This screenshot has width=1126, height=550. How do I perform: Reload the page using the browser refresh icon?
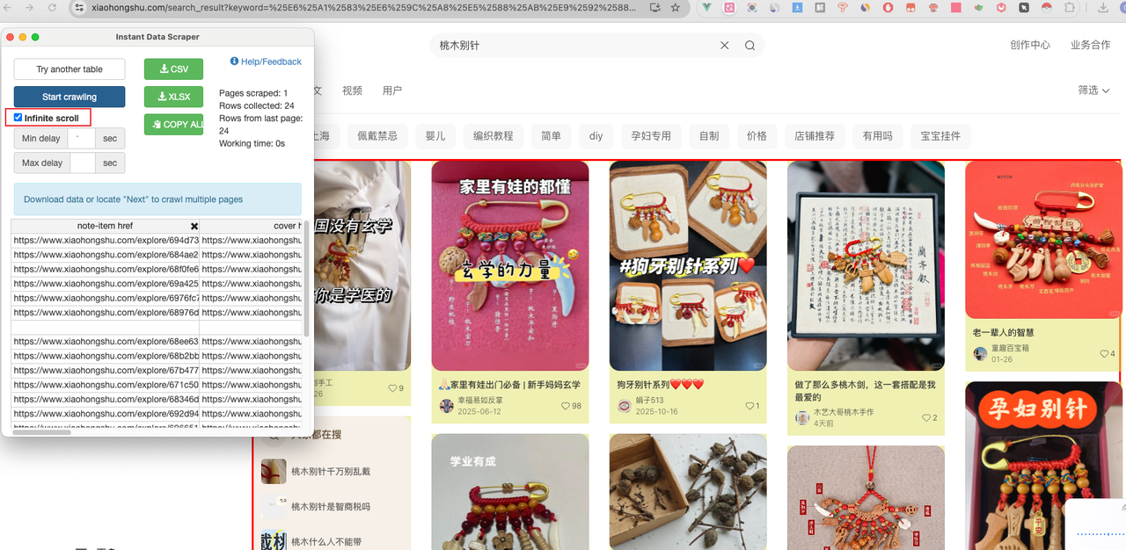52,7
